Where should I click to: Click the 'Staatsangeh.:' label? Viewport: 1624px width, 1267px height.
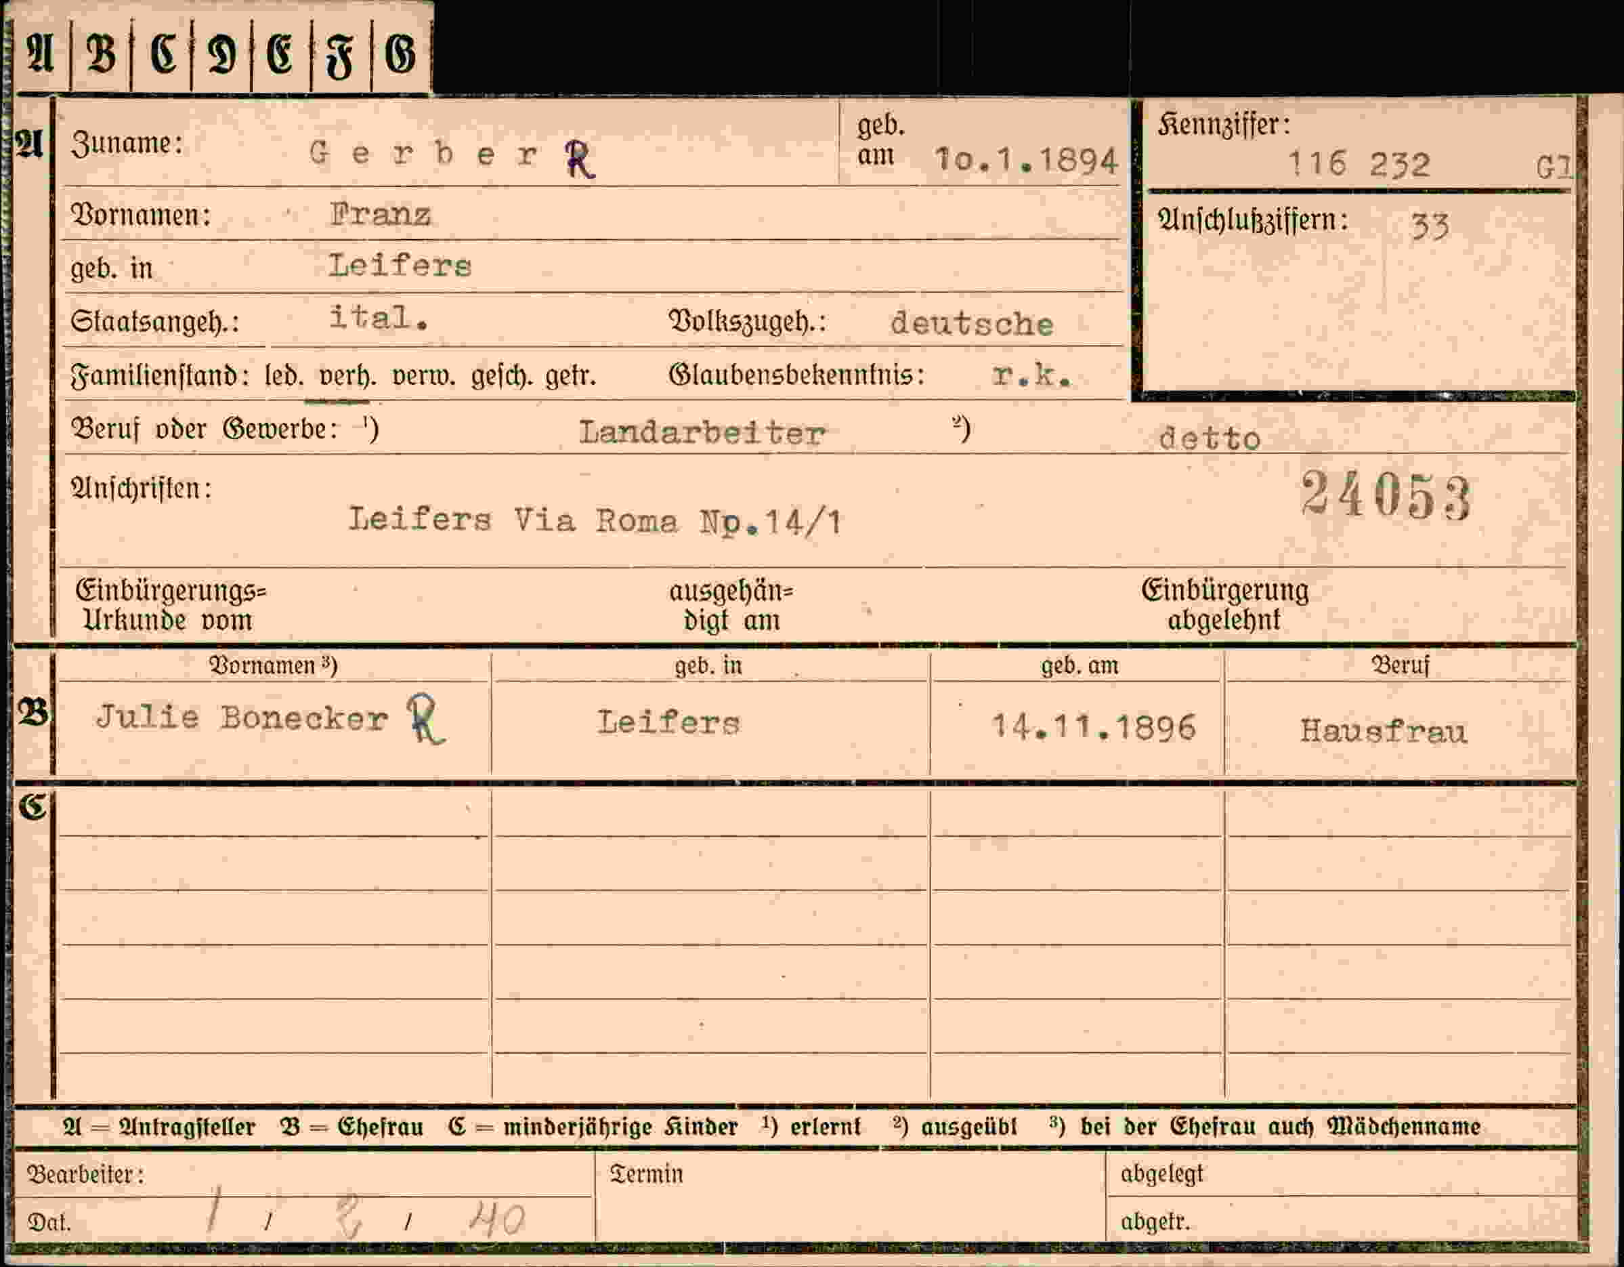(x=154, y=322)
